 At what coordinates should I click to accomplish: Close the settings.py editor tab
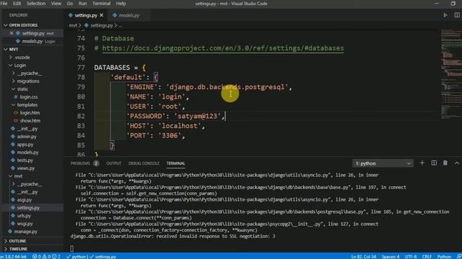pyautogui.click(x=101, y=15)
